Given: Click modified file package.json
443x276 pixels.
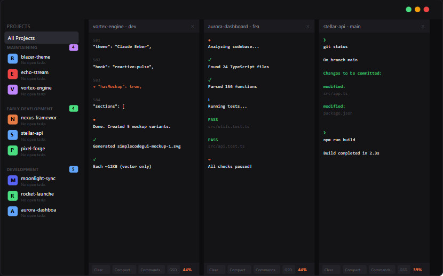Looking at the screenshot, I should click(x=338, y=113).
